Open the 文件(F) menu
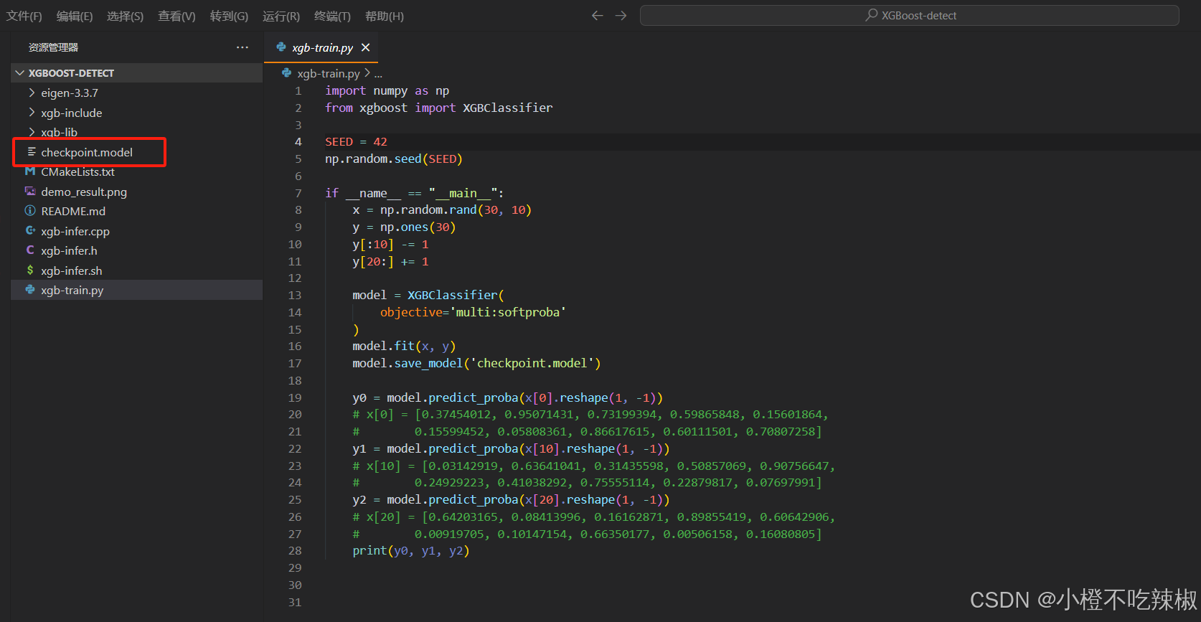1201x622 pixels. (x=24, y=16)
